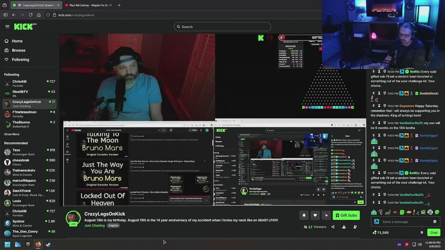Reload the page

click(31, 15)
